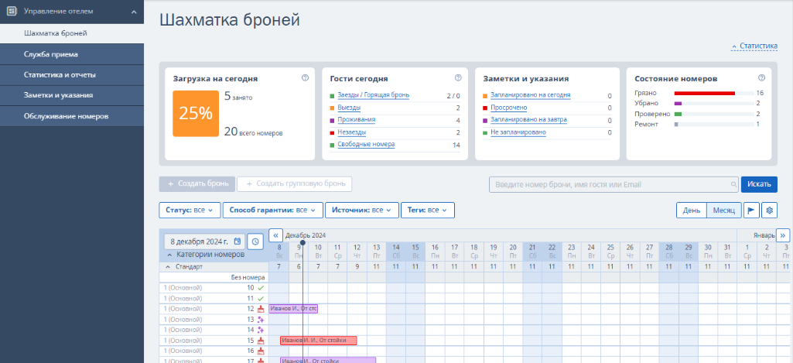Image resolution: width=793 pixels, height=363 pixels.
Task: Open the Статус filter dropdown
Action: tap(189, 210)
